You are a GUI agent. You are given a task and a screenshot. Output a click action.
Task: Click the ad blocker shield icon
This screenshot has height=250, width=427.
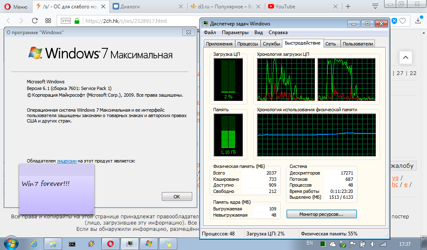point(394,21)
